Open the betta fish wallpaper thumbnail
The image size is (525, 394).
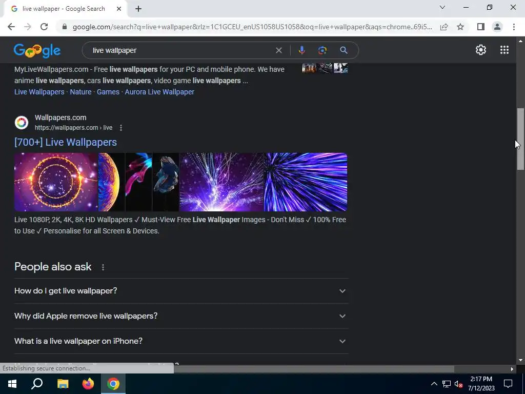166,182
